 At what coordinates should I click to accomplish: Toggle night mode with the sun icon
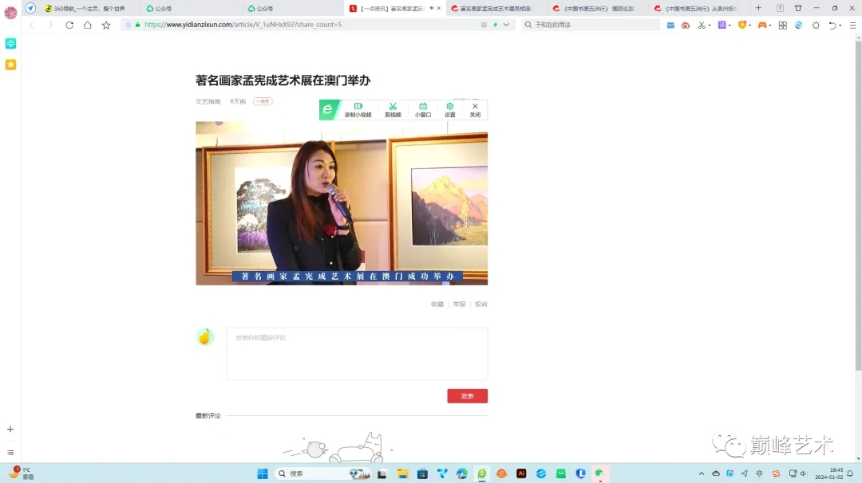coord(814,25)
